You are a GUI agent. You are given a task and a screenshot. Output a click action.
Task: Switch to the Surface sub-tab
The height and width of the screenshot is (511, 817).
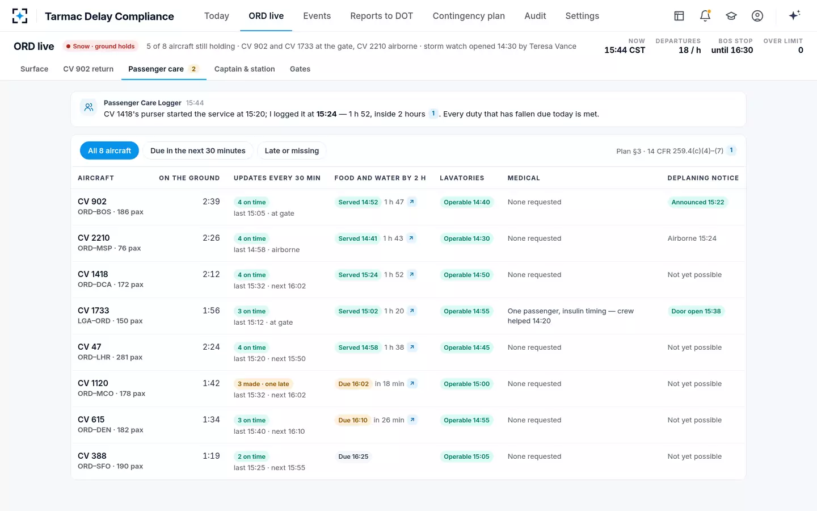point(35,69)
